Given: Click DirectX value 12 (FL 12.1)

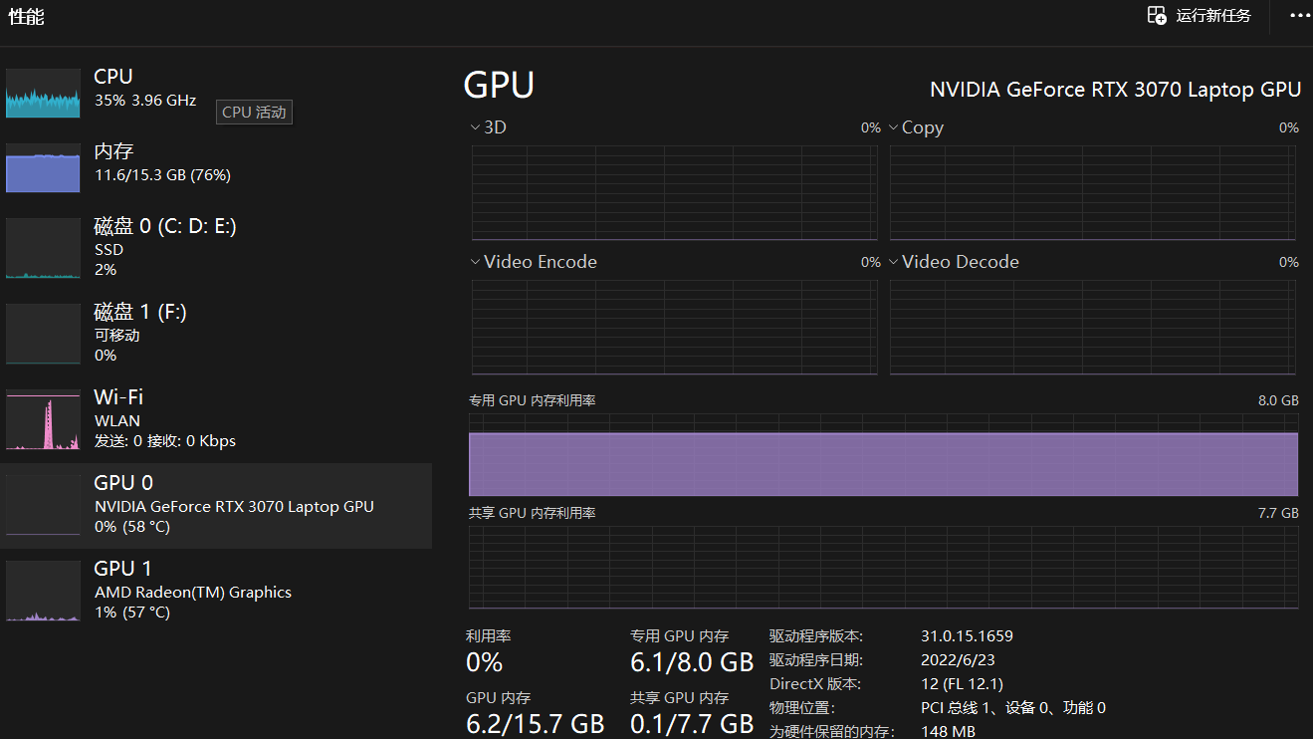Looking at the screenshot, I should pos(962,684).
